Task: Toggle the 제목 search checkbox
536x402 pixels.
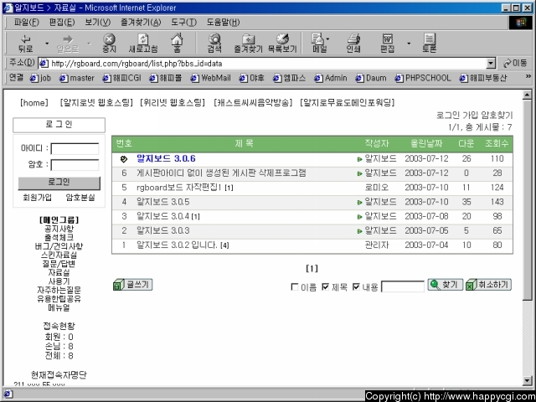Action: [x=326, y=286]
